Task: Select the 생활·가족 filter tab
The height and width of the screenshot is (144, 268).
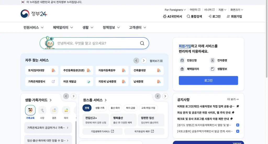Action: coord(100,108)
